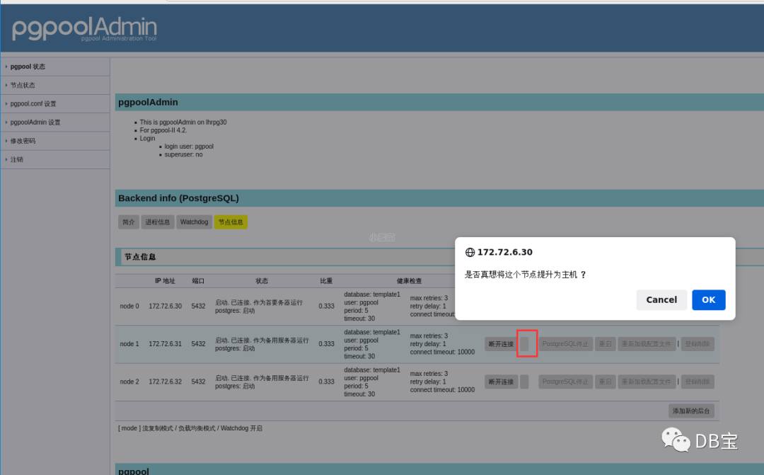Open the pgpool 状态 sidebar item
Image resolution: width=764 pixels, height=475 pixels.
(x=28, y=67)
